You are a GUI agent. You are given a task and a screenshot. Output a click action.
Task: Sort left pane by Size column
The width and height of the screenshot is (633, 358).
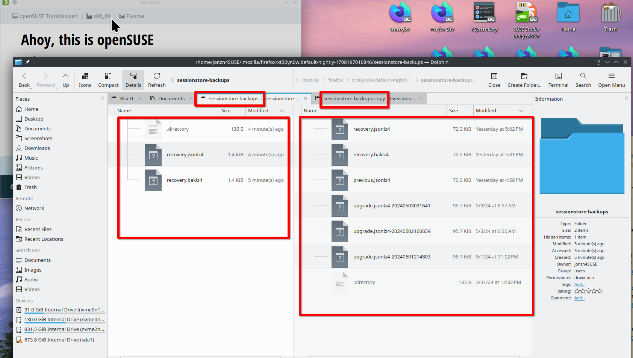[232, 110]
